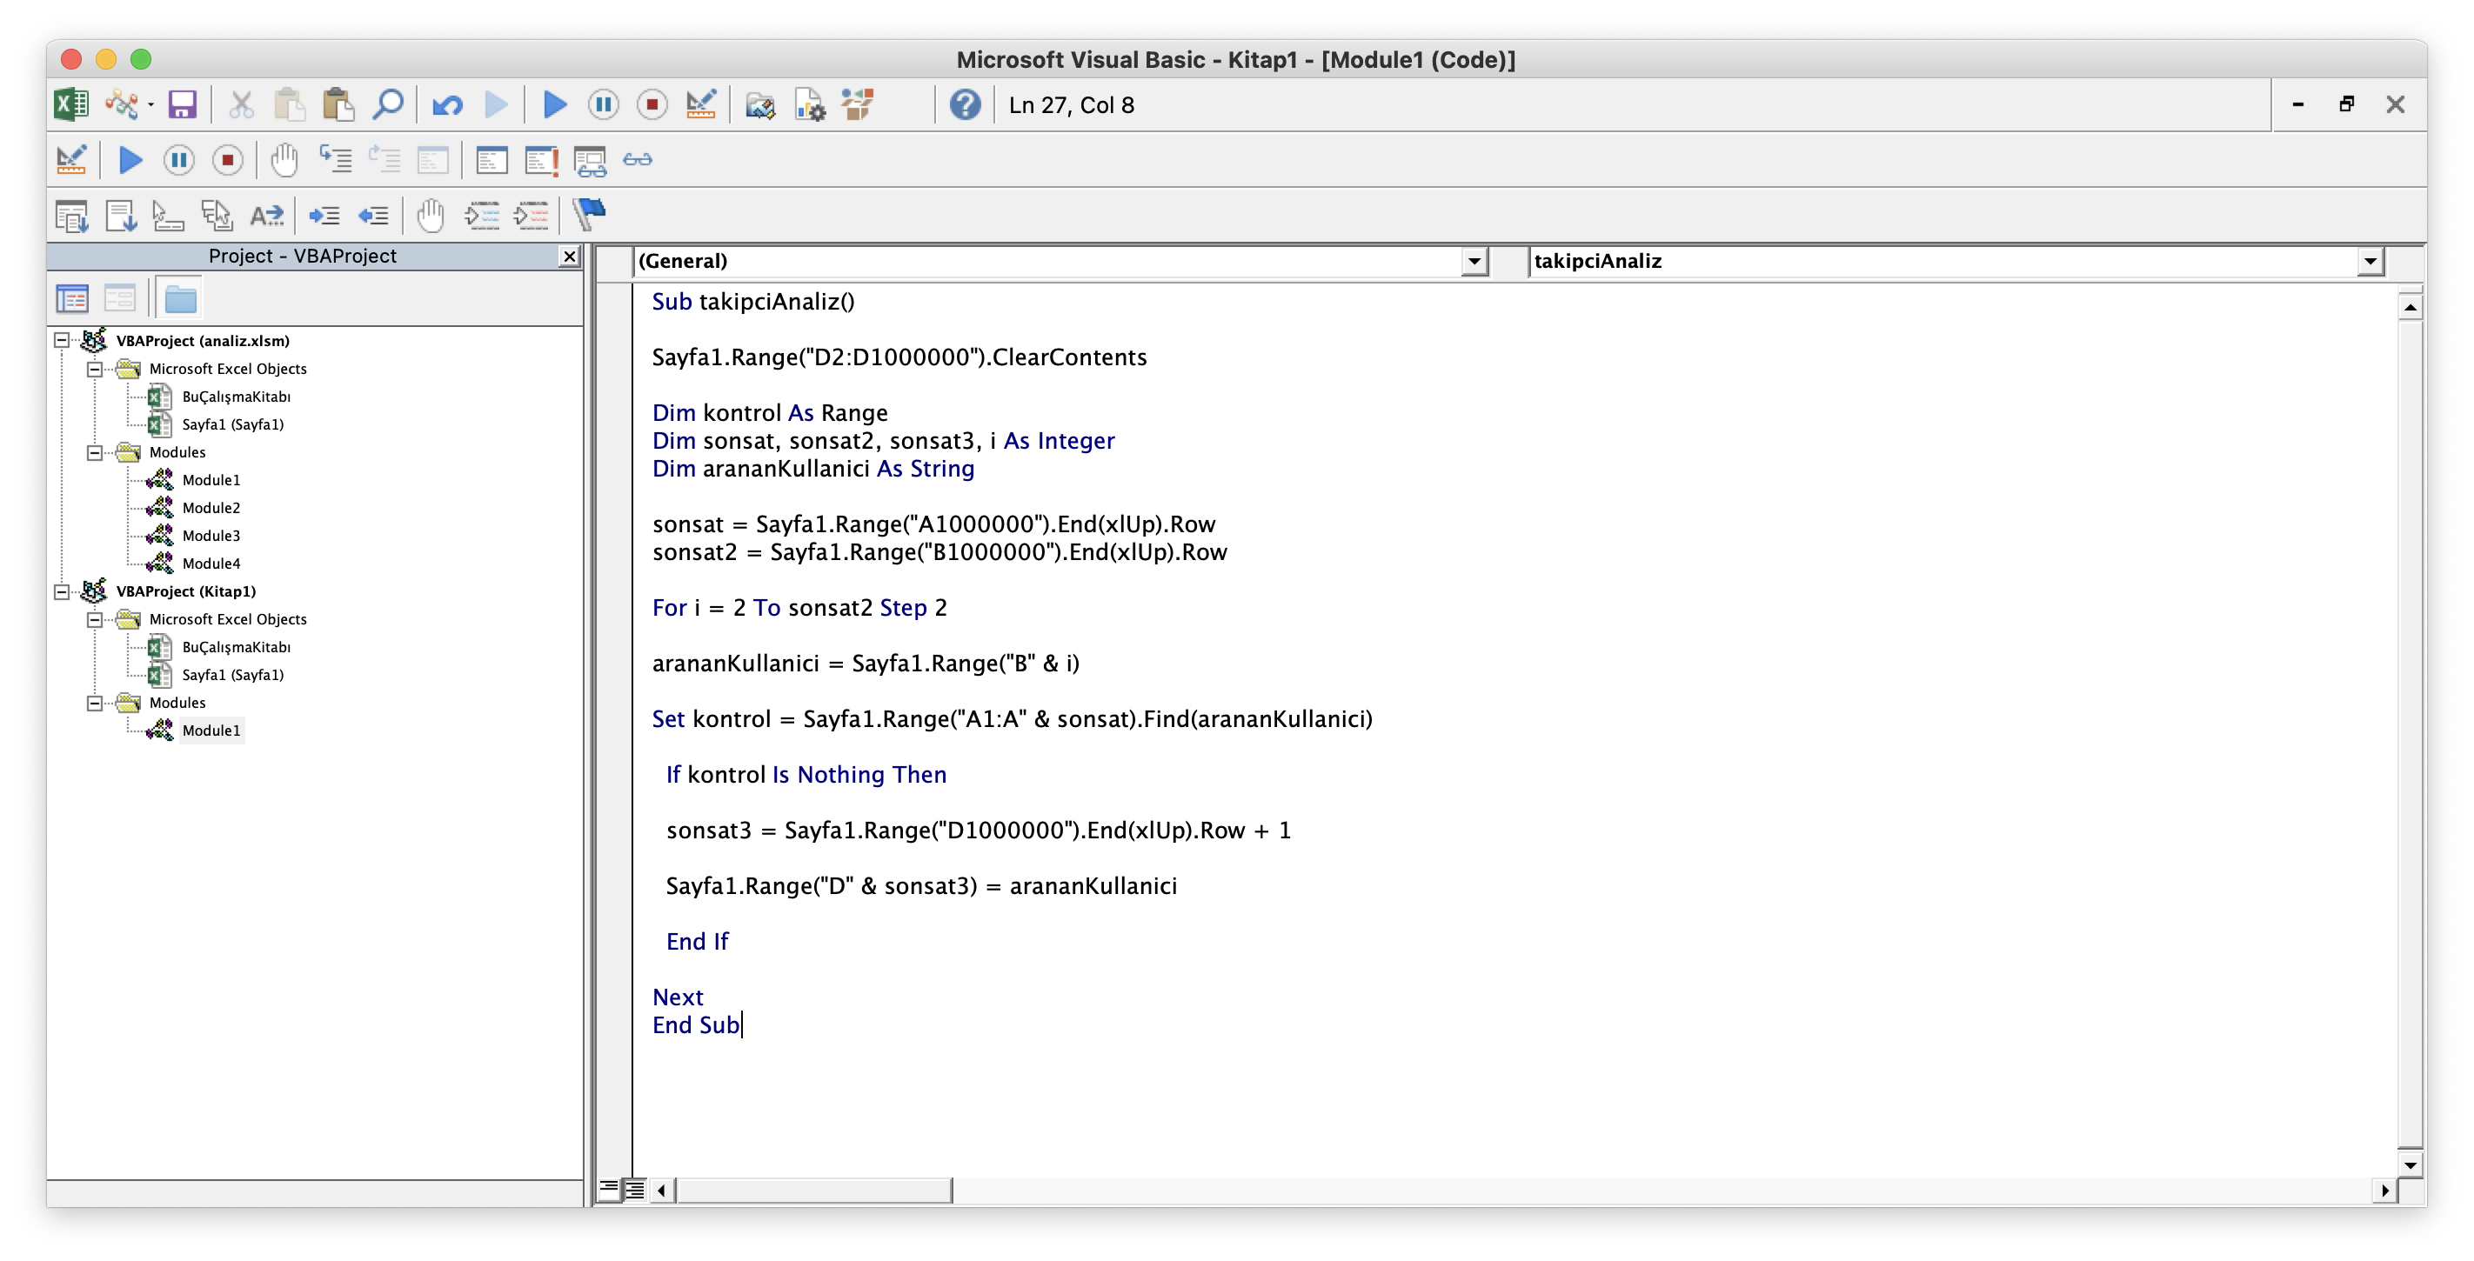Undo the last edit
Viewport: 2474px width, 1261px height.
447,104
